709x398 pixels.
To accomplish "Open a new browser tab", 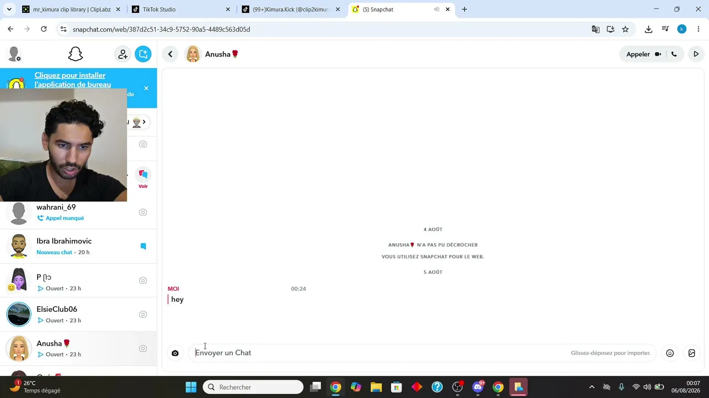I will 464,9.
